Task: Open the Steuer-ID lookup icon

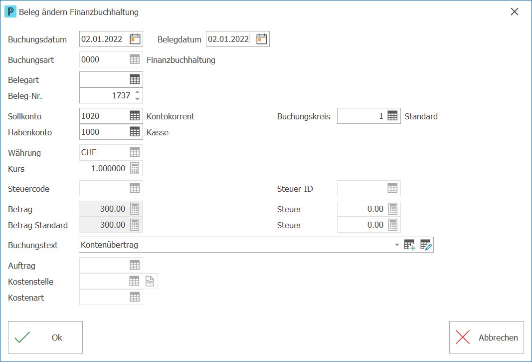Action: tap(392, 188)
